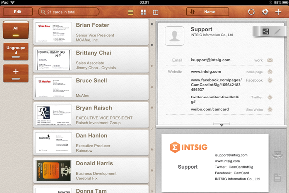The height and width of the screenshot is (193, 289).
Task: Tap Brittany Chai's card thumbnail
Action: click(x=54, y=60)
